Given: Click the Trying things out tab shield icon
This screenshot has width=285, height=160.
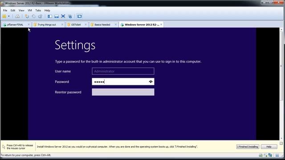Looking at the screenshot, I should click(35, 25).
